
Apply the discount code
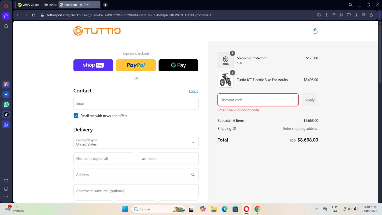coord(310,100)
